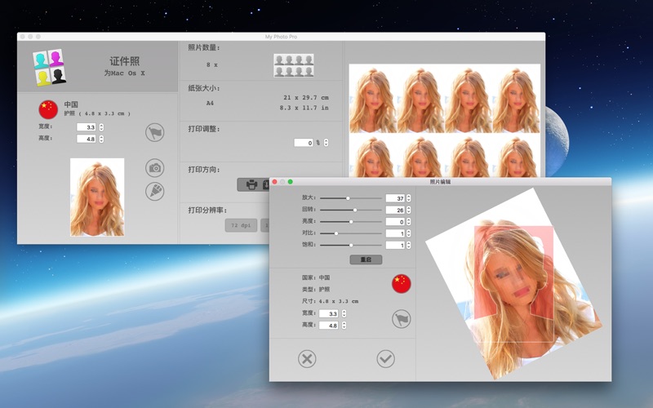The width and height of the screenshot is (653, 408).
Task: Click the 重启 reset button
Action: click(366, 259)
